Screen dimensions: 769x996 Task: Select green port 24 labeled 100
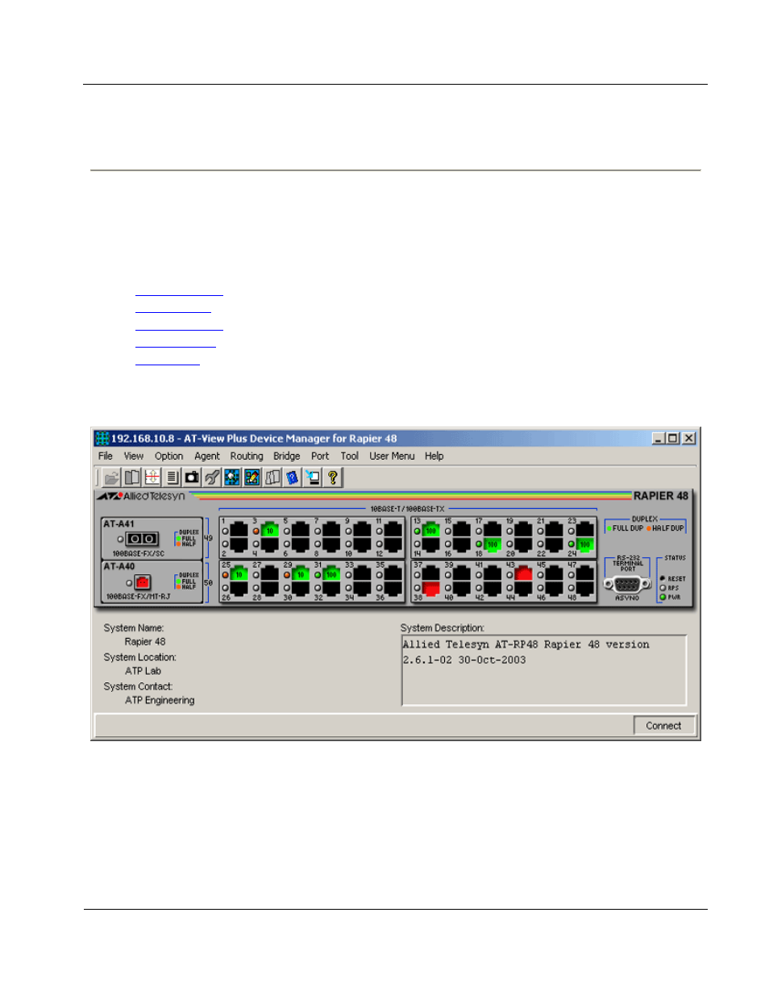[x=585, y=544]
